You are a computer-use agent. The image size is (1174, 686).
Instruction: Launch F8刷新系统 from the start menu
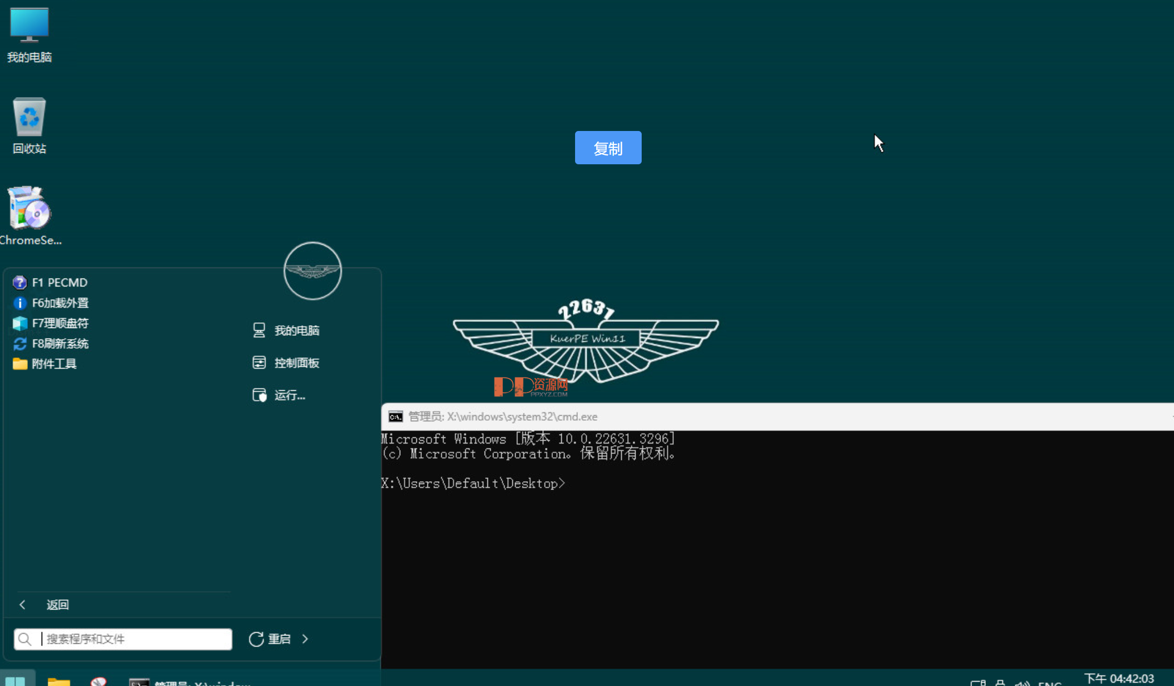[x=60, y=344]
